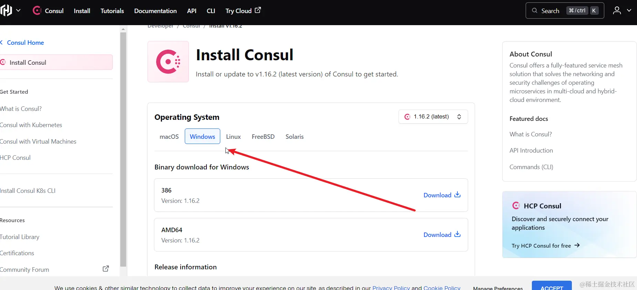Open Certifications sidebar link

(x=17, y=253)
